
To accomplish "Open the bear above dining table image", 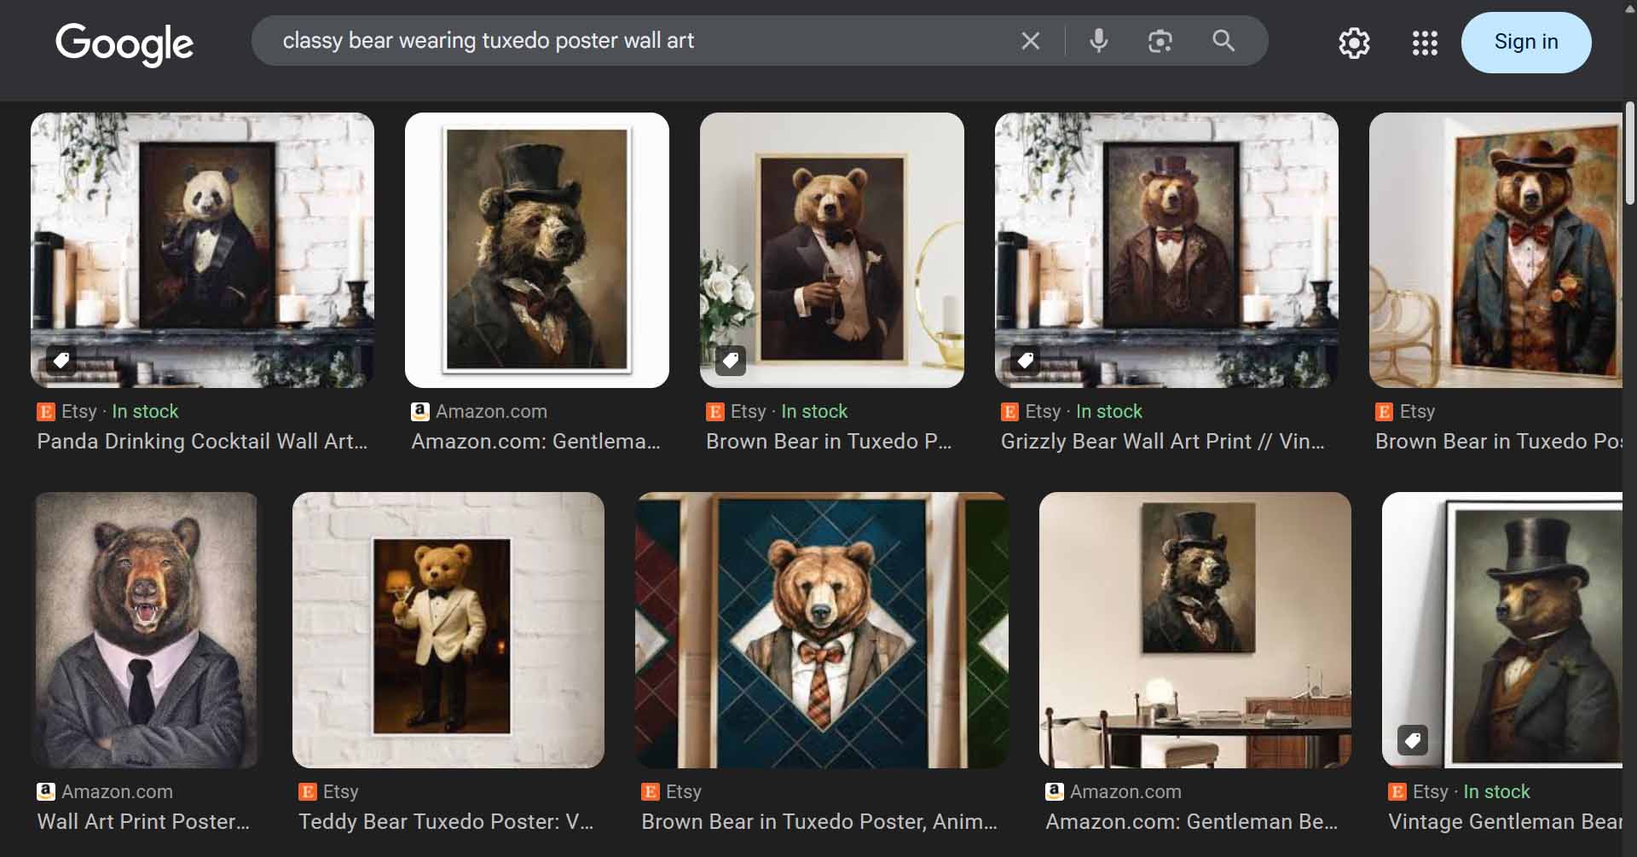I will click(1194, 629).
